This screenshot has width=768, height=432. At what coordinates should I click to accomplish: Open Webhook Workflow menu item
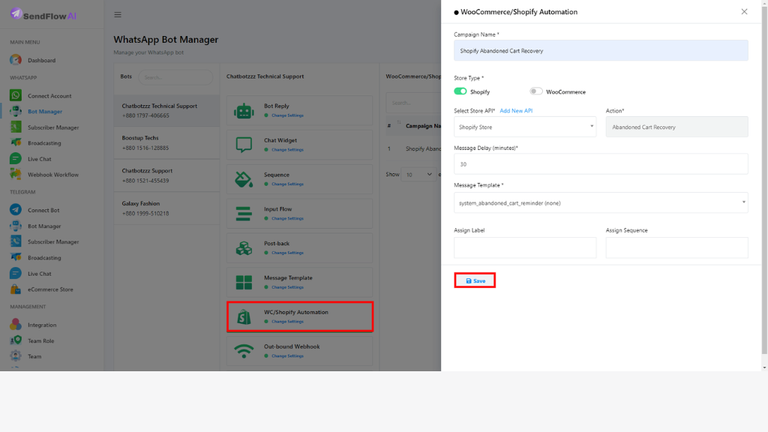pyautogui.click(x=53, y=174)
